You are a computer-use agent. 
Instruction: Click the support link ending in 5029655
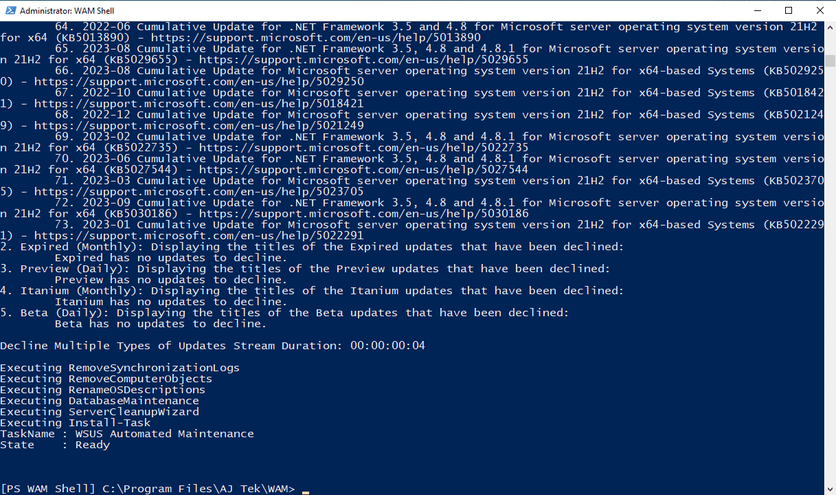point(364,60)
